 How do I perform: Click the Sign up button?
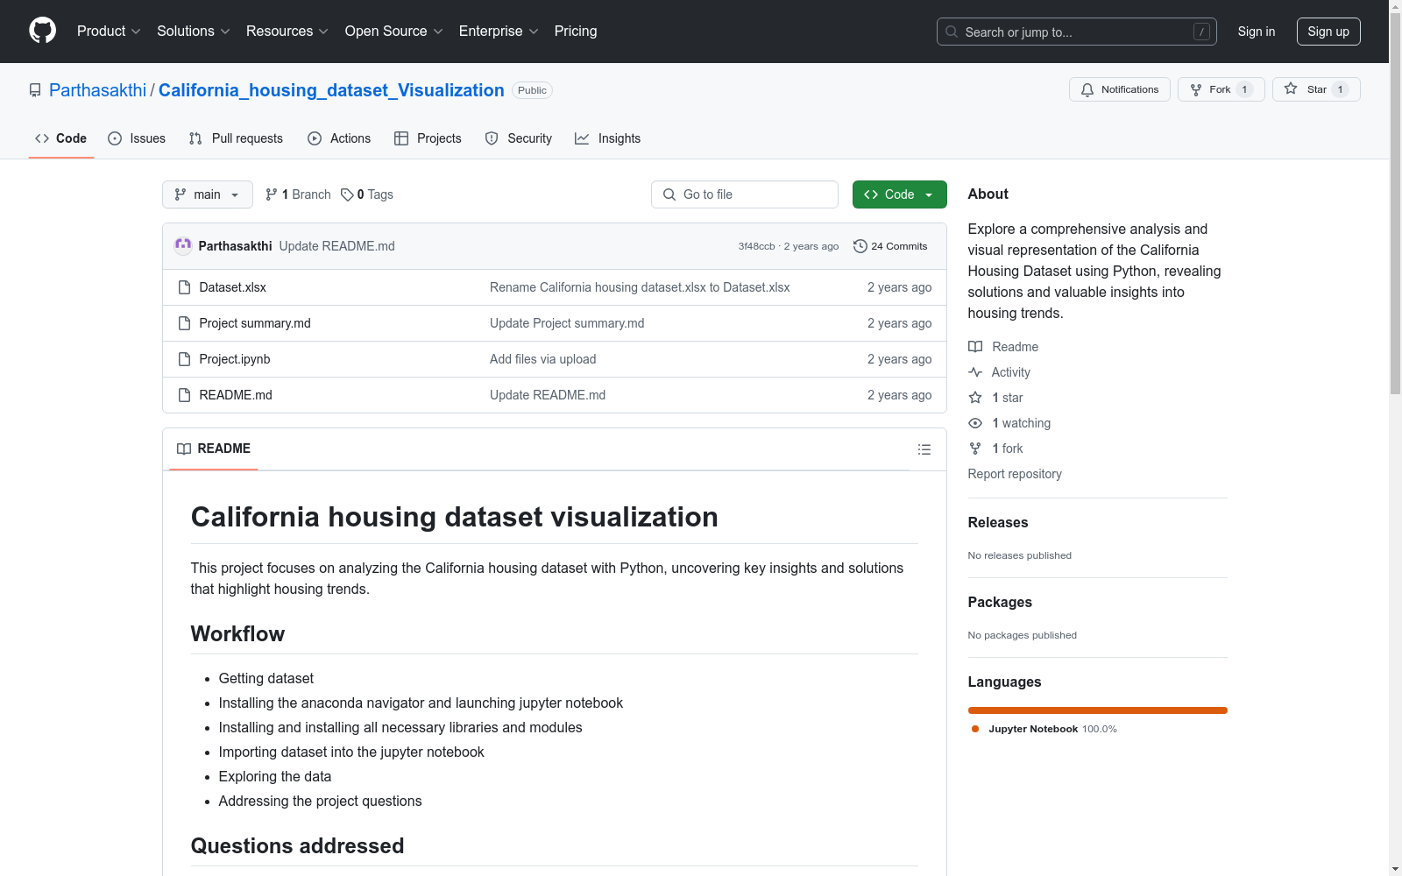[x=1328, y=32]
